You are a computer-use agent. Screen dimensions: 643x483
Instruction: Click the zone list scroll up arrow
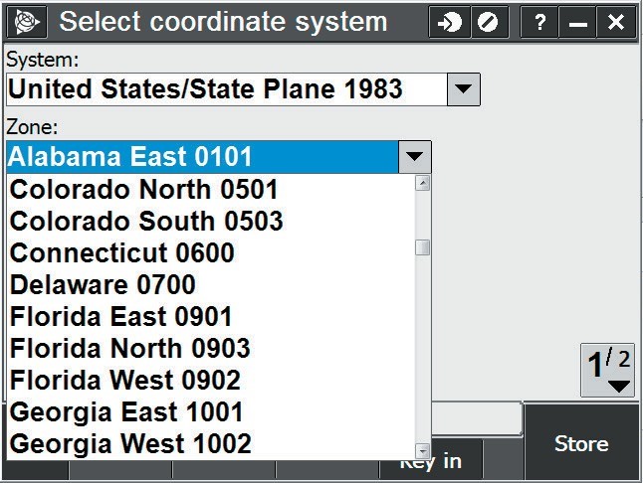(x=423, y=183)
